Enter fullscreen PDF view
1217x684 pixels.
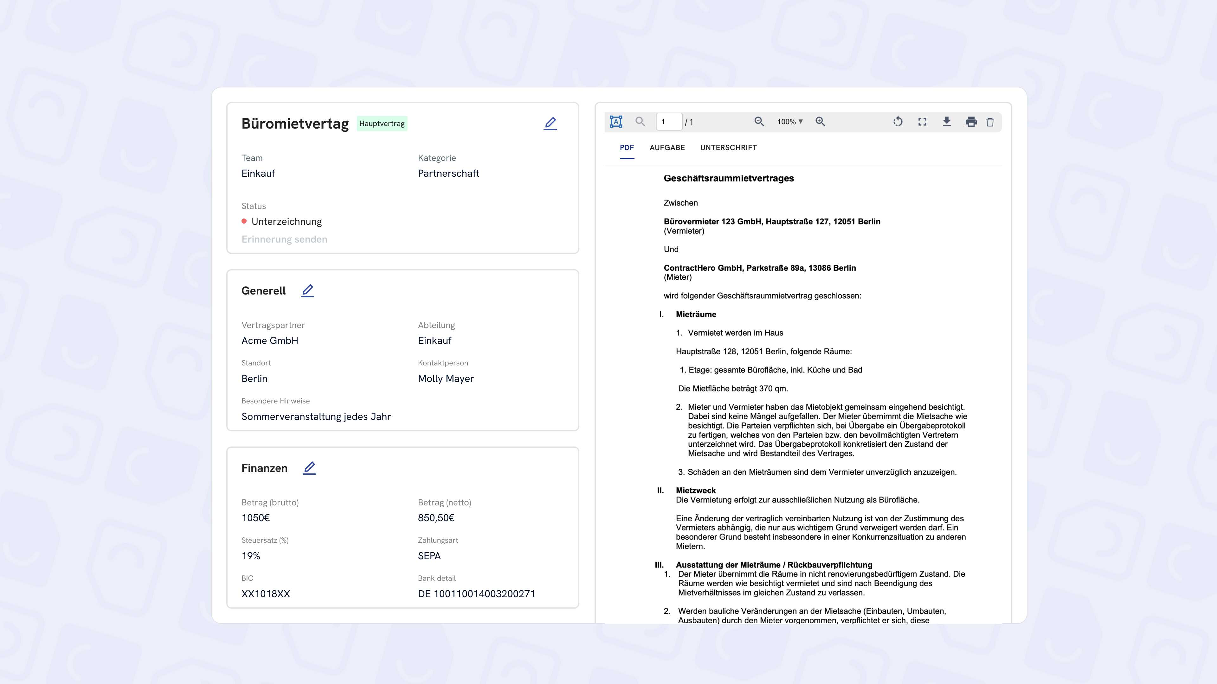click(x=922, y=122)
